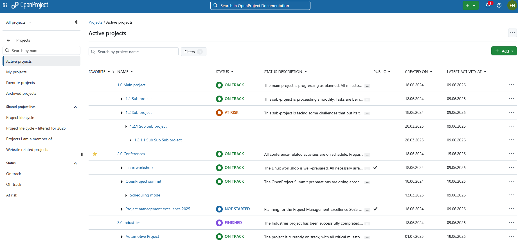Open STATUS DESCRIPTION column header menu

point(285,72)
